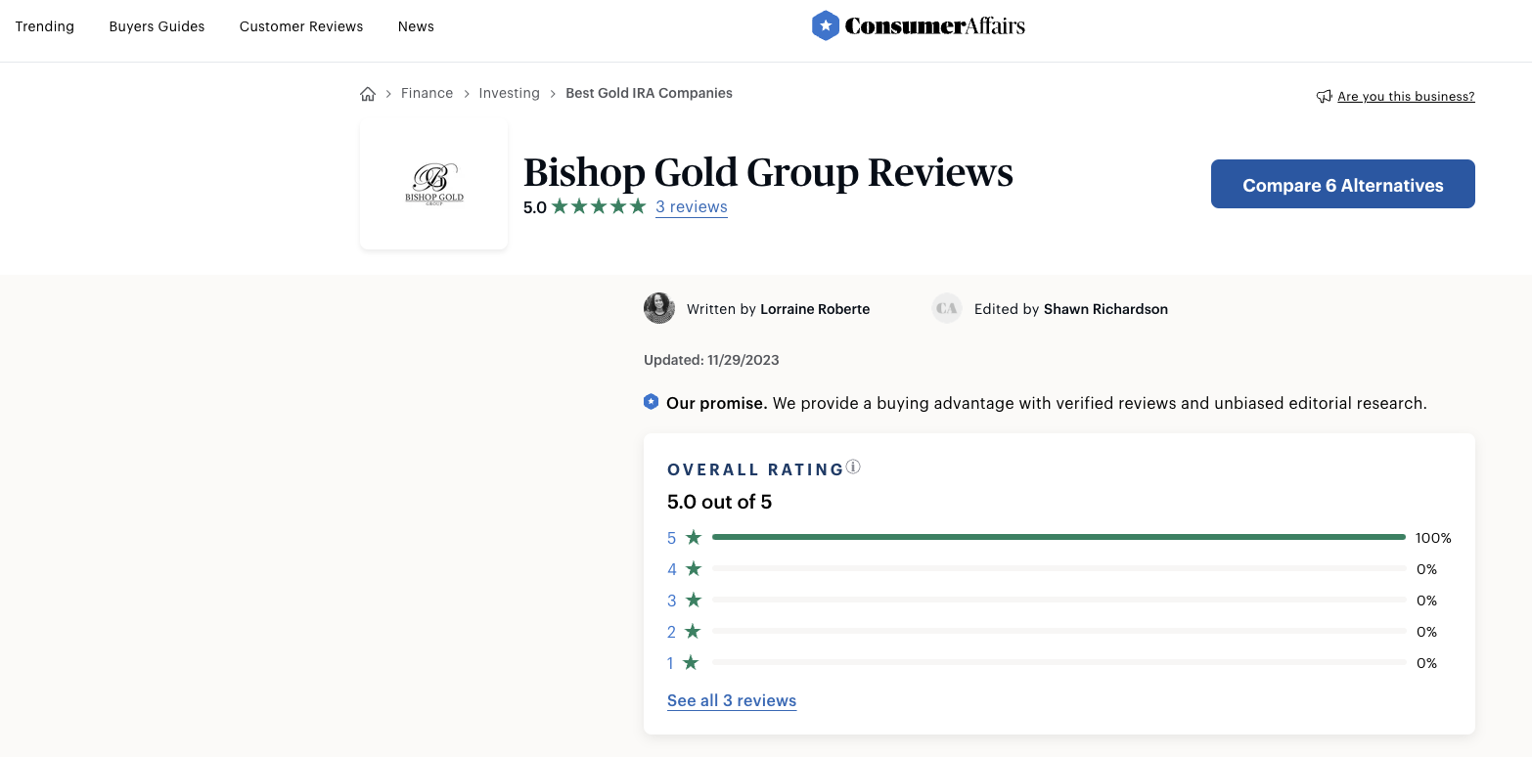Click the '5.0 out of 5' text

pyautogui.click(x=719, y=502)
